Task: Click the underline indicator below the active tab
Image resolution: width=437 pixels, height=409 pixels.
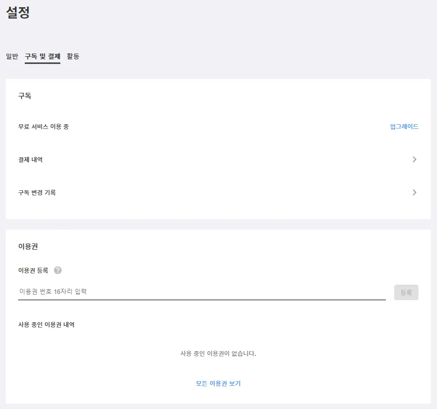Action: pos(42,63)
